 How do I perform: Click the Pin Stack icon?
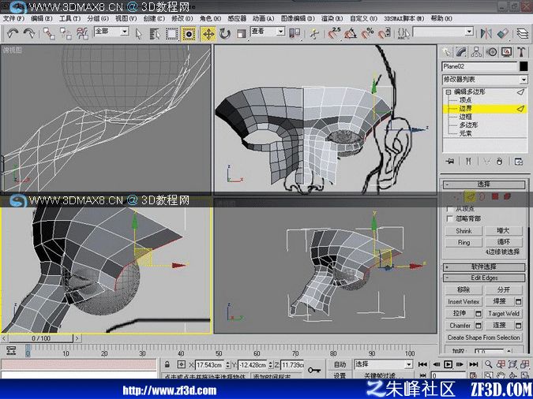pos(450,162)
